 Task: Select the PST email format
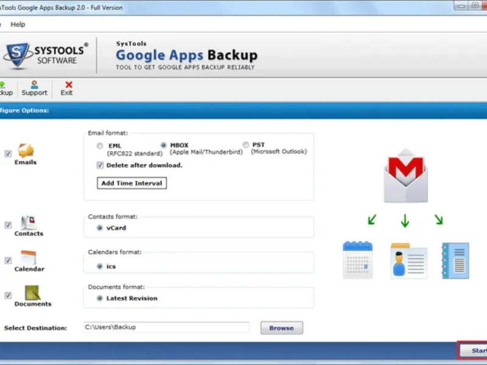pyautogui.click(x=246, y=145)
